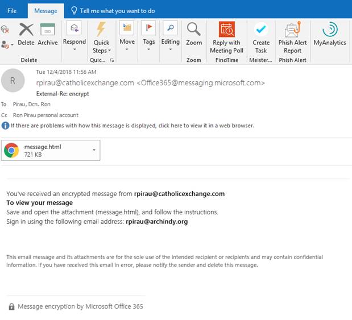Open attachment message.html dropdown arrow

[x=93, y=150]
